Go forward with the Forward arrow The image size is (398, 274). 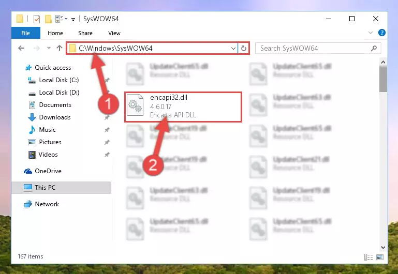click(37, 48)
